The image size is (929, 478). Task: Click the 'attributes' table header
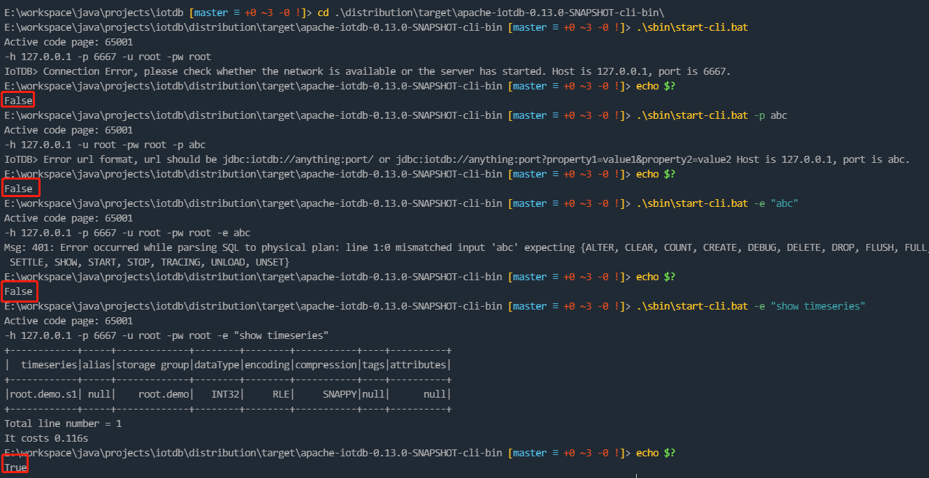click(419, 365)
